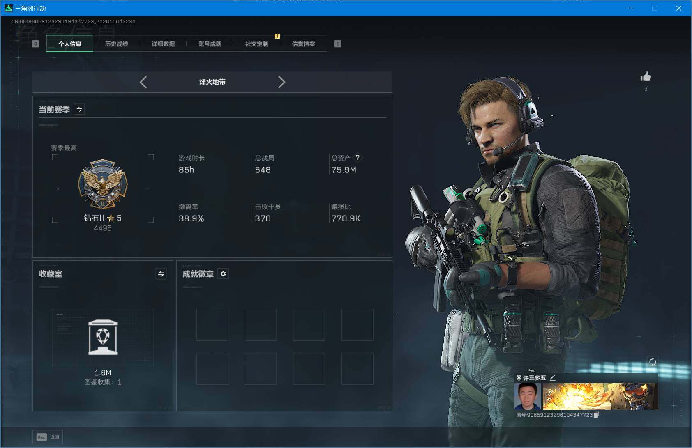Open the 收藏室 display case image

(103, 338)
